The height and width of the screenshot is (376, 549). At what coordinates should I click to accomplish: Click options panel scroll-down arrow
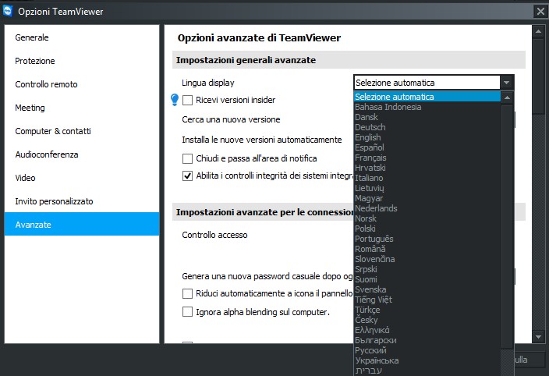(538, 337)
